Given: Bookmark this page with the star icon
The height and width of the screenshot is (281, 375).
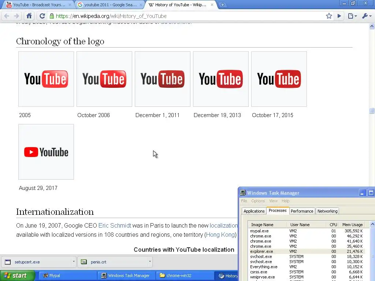Looking at the screenshot, I should (x=329, y=16).
